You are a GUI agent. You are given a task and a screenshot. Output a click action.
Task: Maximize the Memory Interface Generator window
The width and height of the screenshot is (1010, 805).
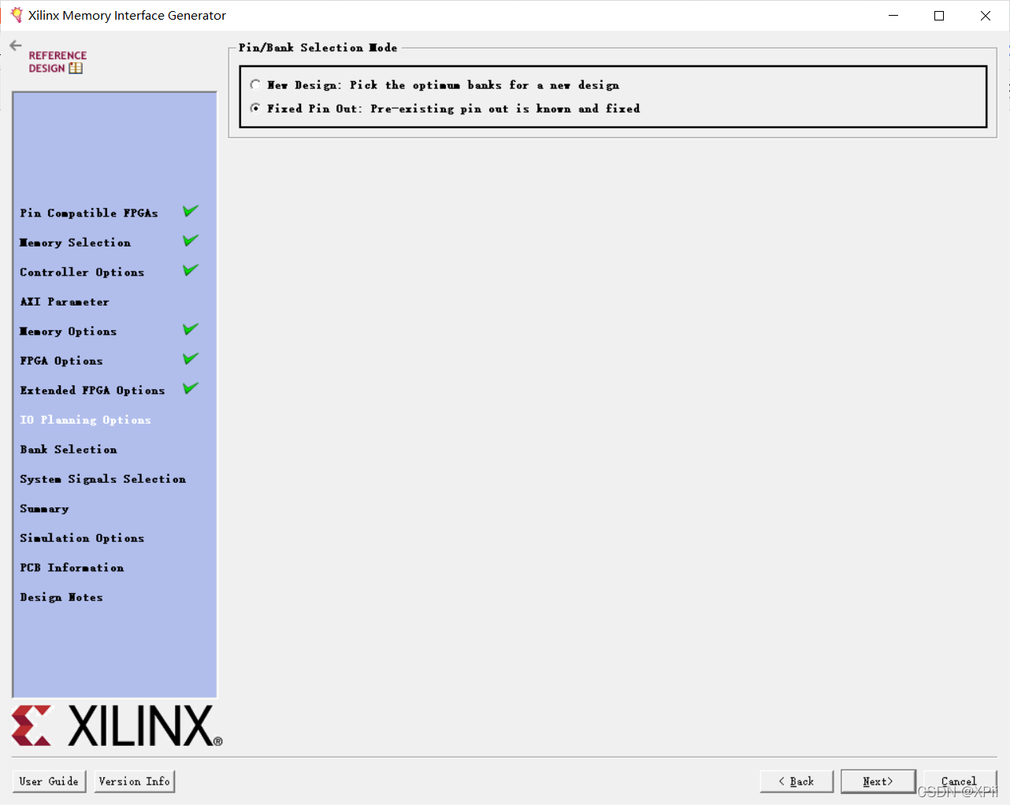pyautogui.click(x=939, y=15)
